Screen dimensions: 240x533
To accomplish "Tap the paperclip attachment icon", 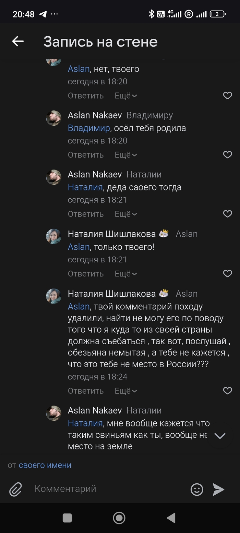I will 15,489.
